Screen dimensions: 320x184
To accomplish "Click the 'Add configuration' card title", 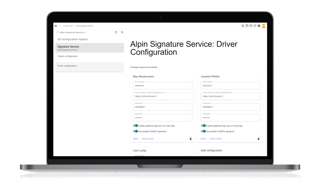I will tap(212, 150).
